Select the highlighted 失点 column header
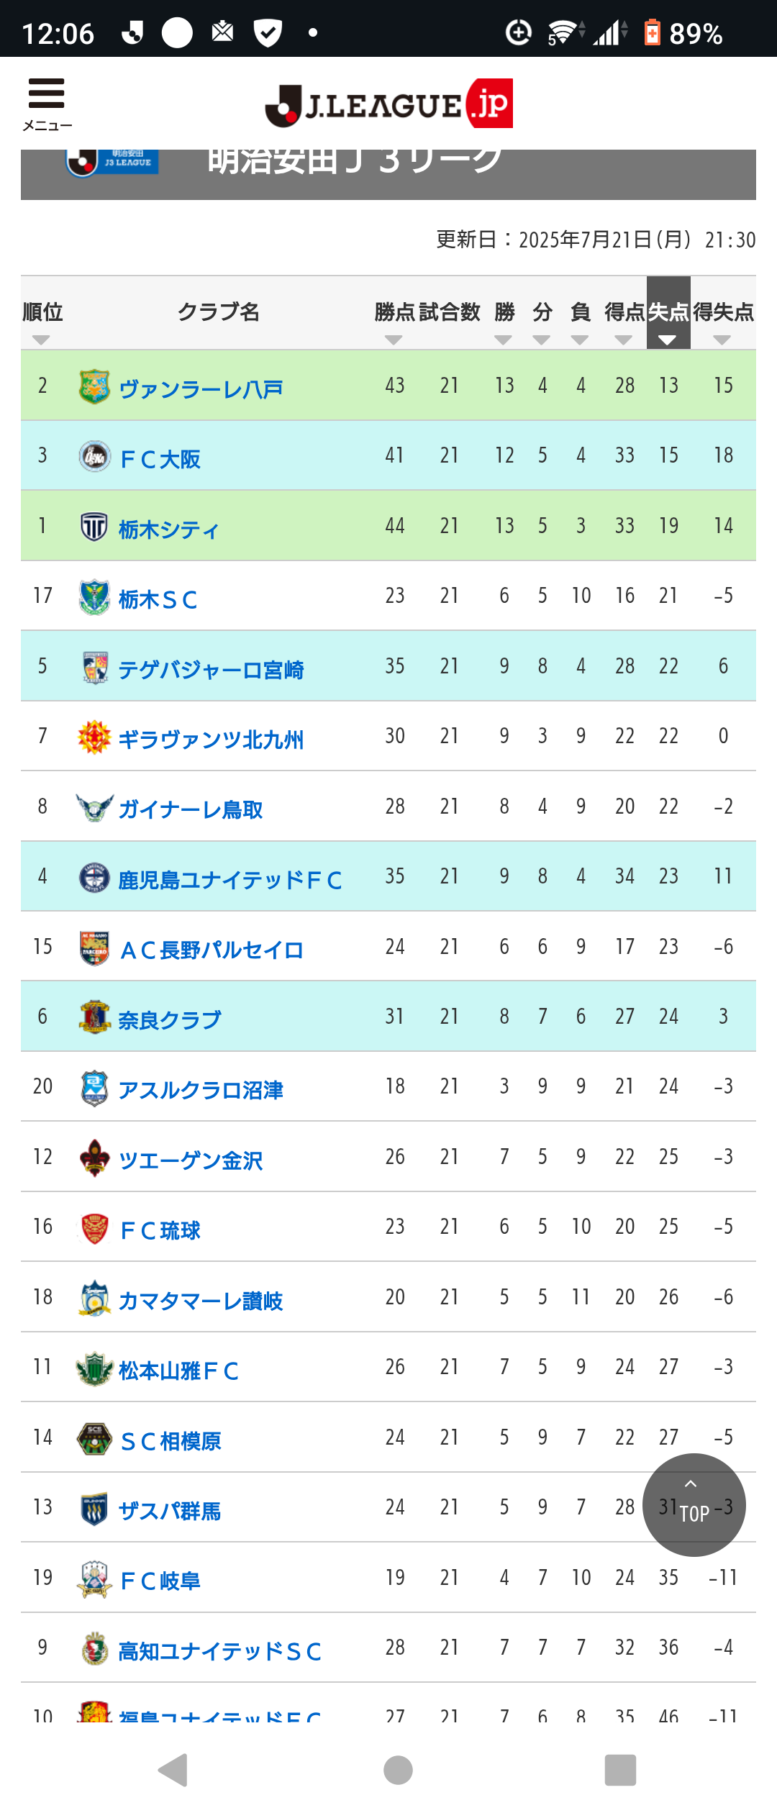Screen dimensions: 777x1813 tap(668, 313)
